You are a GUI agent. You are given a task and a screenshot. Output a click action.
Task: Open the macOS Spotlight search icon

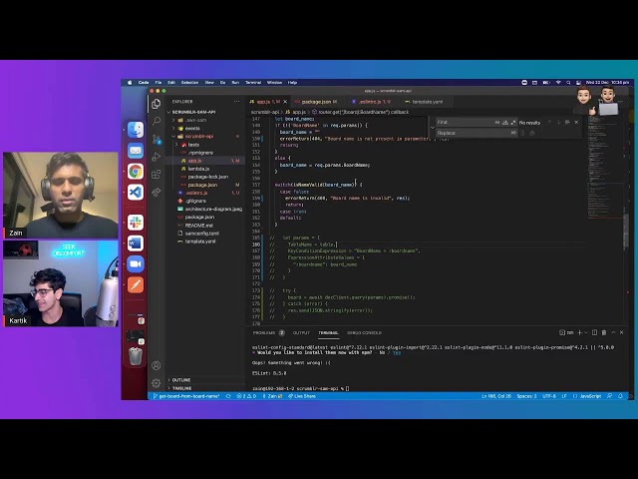(x=568, y=83)
